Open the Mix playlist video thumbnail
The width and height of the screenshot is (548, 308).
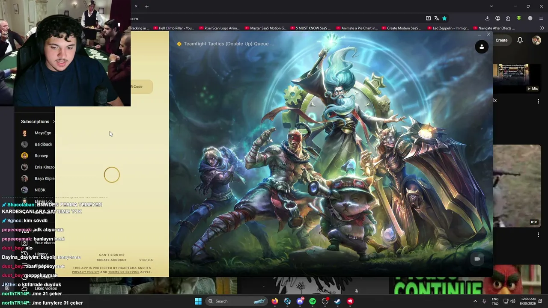516,78
